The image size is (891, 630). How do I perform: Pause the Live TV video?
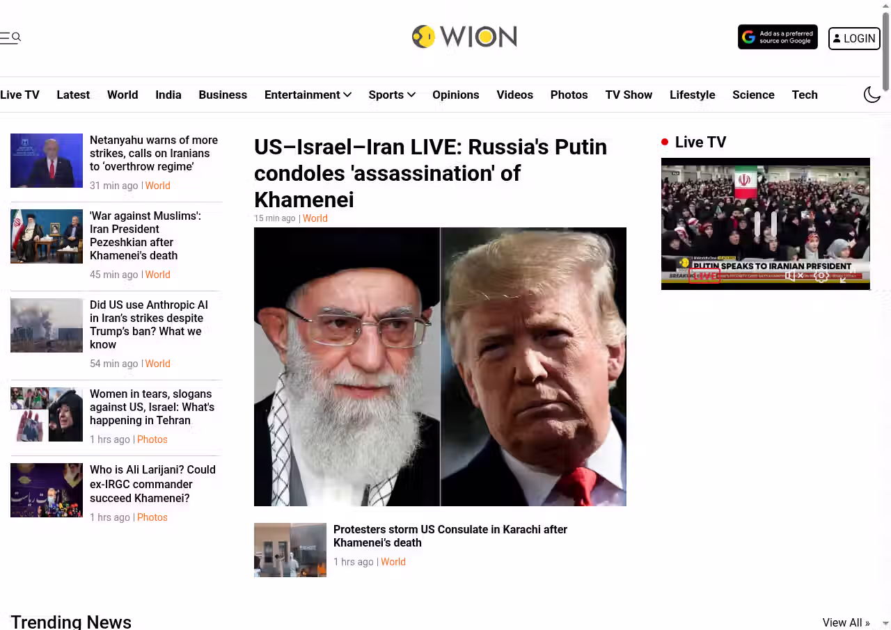pyautogui.click(x=765, y=224)
